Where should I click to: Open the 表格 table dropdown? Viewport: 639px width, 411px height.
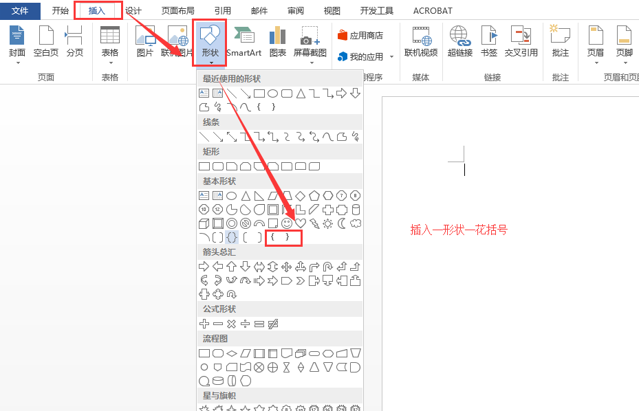click(110, 44)
